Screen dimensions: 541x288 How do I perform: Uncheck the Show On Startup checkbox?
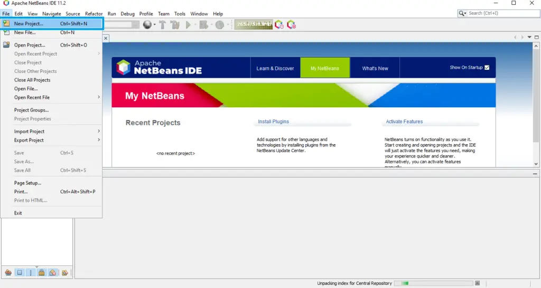click(x=487, y=68)
